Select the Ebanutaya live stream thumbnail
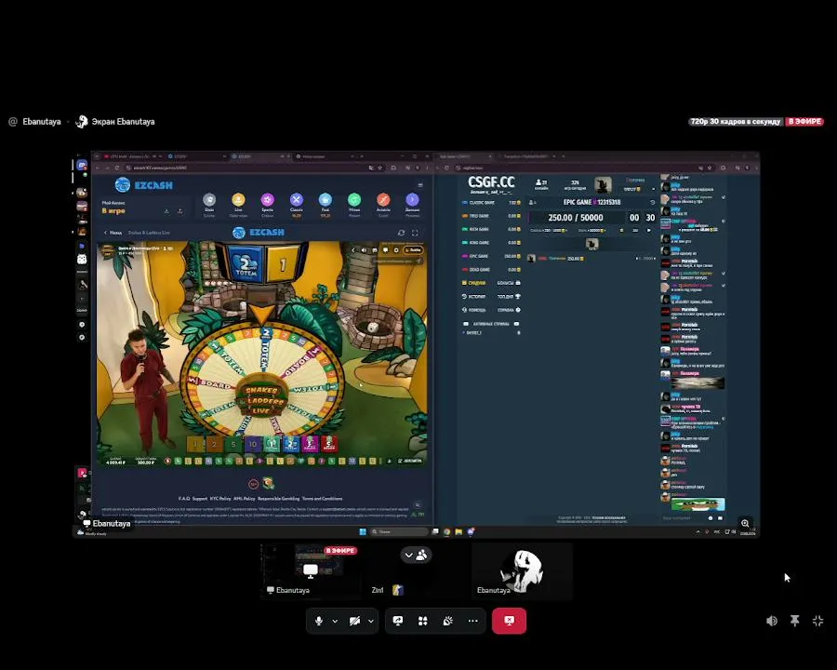Screen dimensions: 837x670 (x=311, y=570)
